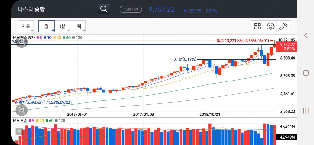Tap the 2018/10/01 date axis label

coord(210,115)
